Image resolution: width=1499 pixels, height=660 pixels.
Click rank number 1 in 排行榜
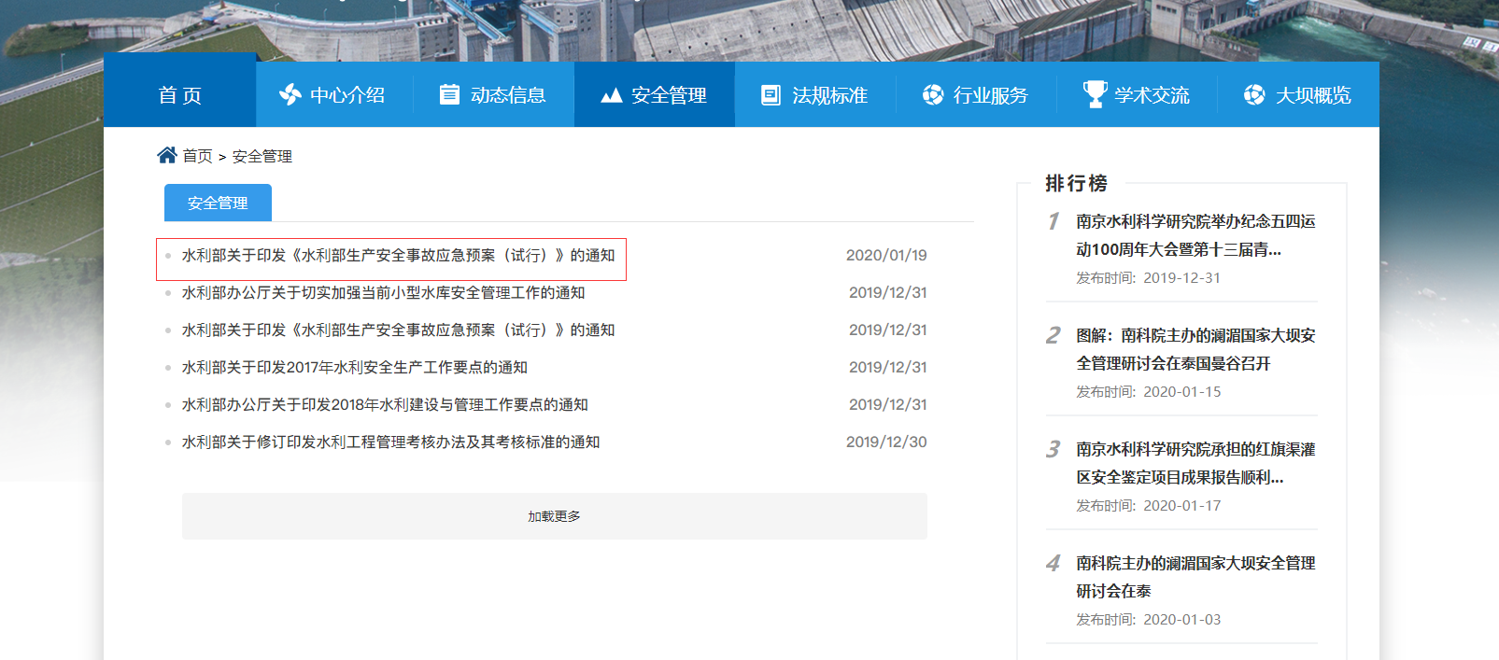click(x=1054, y=221)
